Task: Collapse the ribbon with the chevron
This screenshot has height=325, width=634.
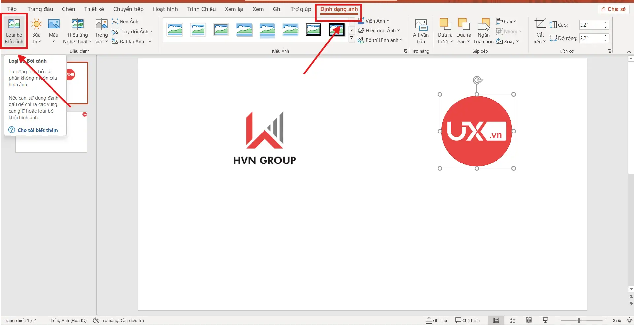Action: coord(629,52)
